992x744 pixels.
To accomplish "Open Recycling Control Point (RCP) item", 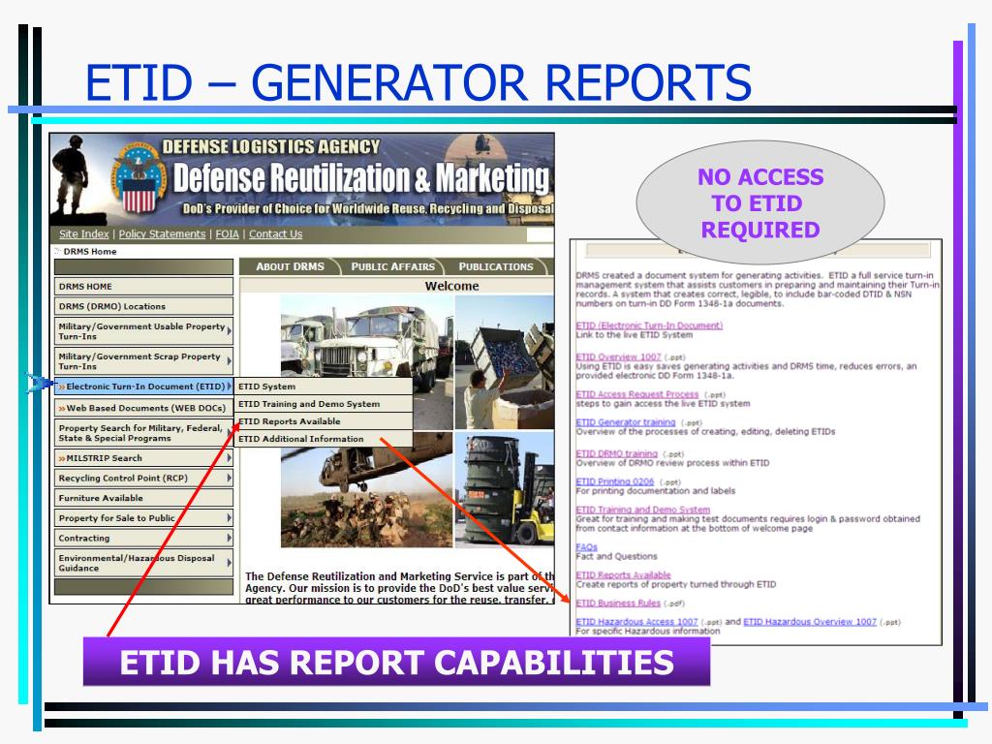I will point(143,479).
